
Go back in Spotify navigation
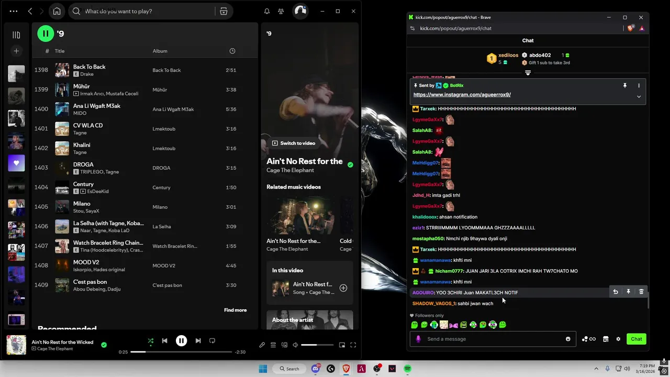pyautogui.click(x=30, y=11)
